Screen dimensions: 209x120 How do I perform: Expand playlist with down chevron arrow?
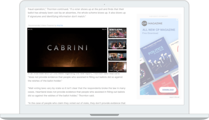[117, 71]
